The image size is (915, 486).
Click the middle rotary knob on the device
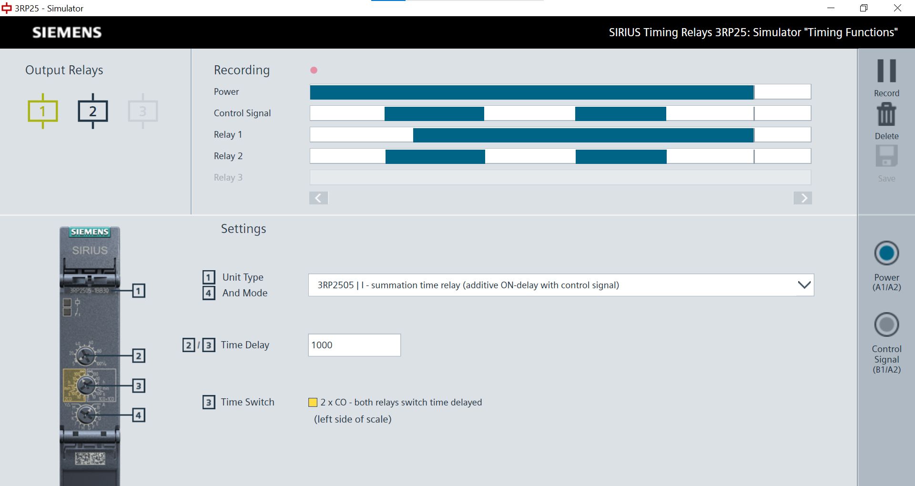point(87,385)
